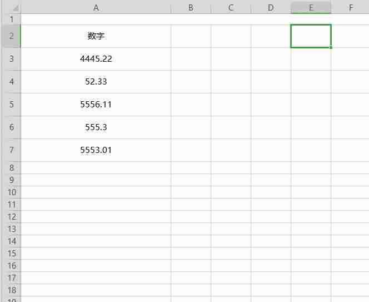Select row 9 header
Viewport: 369px width, 302px height.
pyautogui.click(x=11, y=180)
